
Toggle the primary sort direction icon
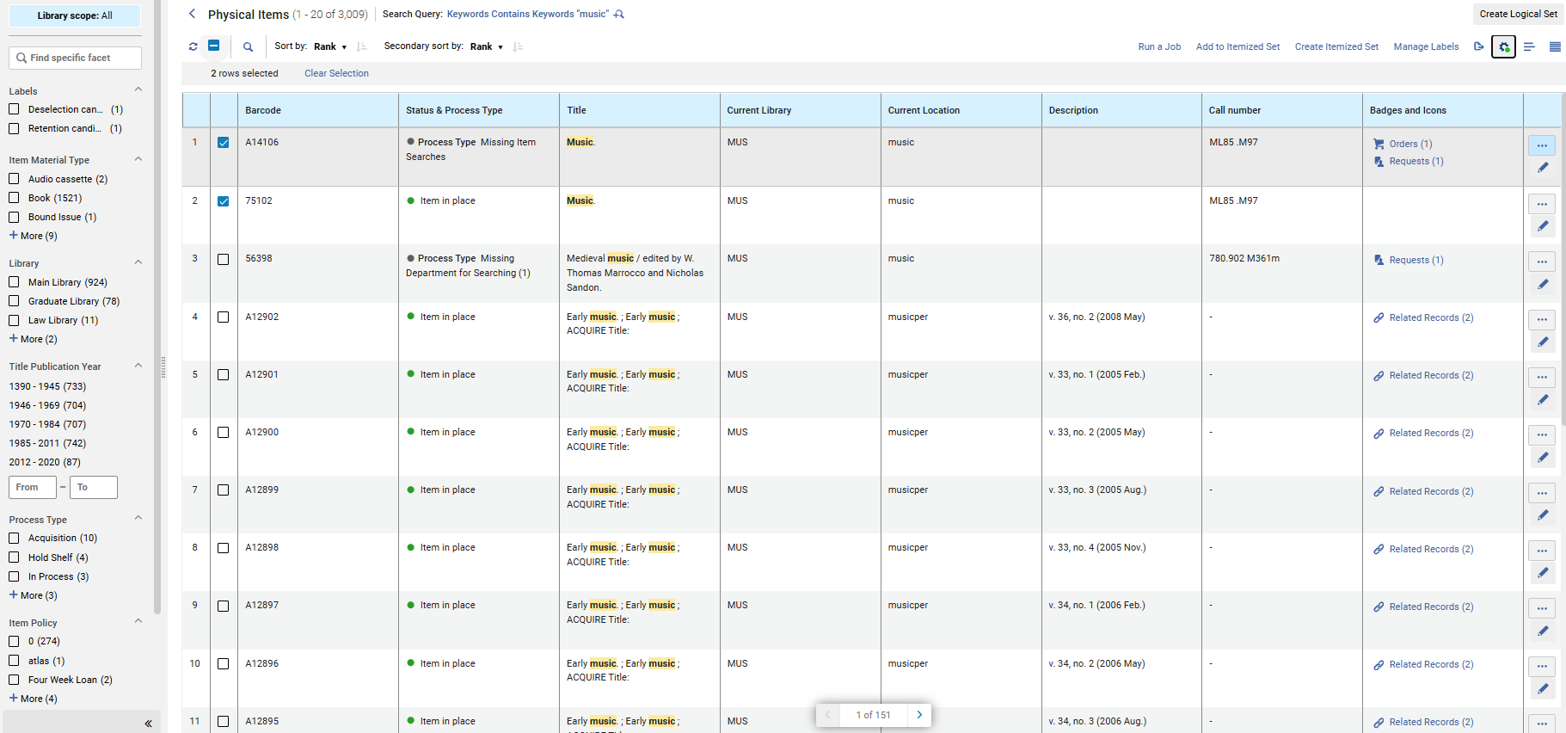point(361,46)
